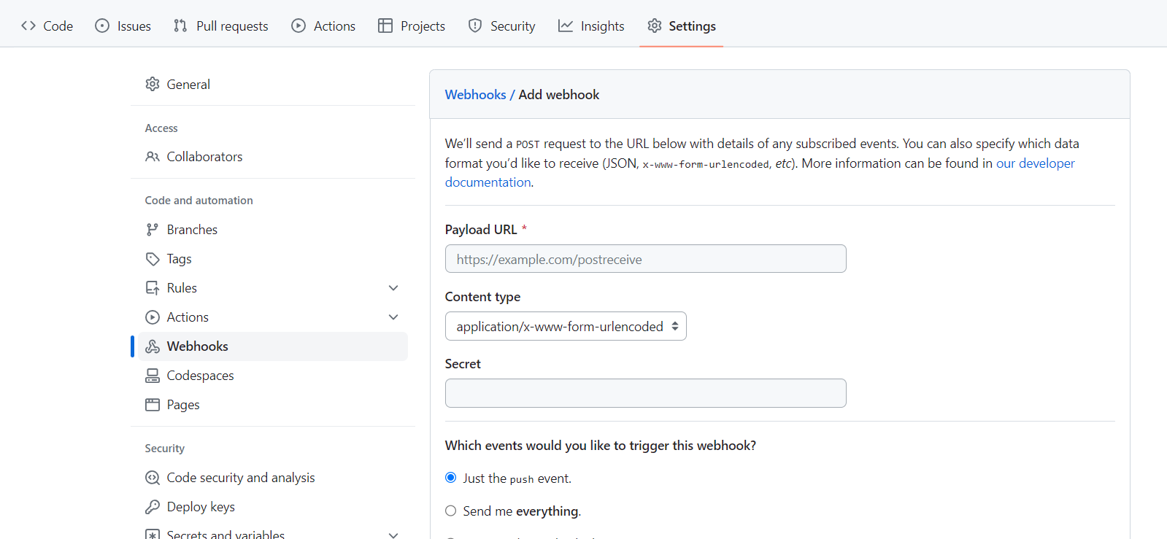Click into the Secret text field
This screenshot has height=539, width=1167.
point(646,393)
